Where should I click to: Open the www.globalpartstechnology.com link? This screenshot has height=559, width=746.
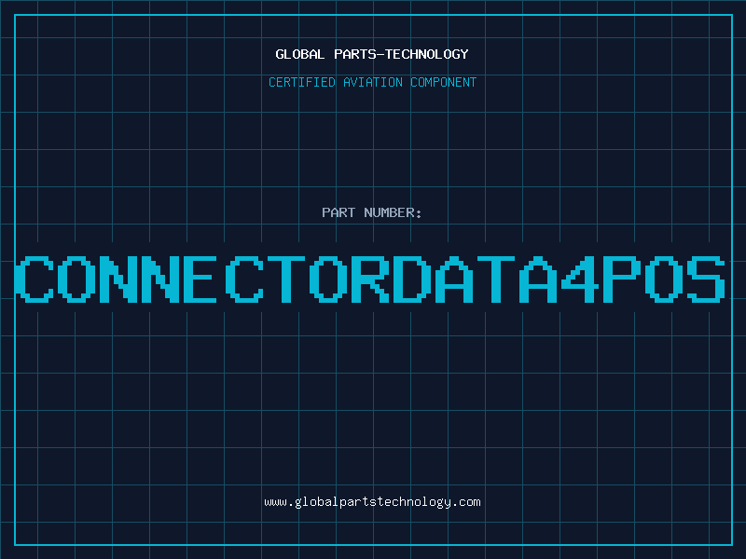(372, 502)
